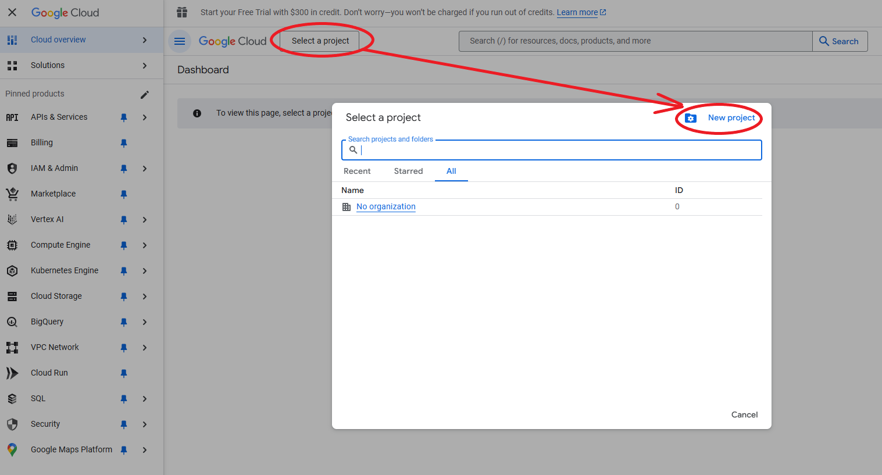Close the navigation menu with the X icon
This screenshot has height=475, width=882.
(x=12, y=12)
